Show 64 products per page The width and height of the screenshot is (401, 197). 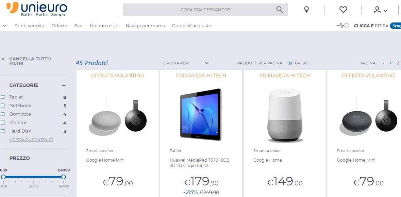[x=297, y=63]
